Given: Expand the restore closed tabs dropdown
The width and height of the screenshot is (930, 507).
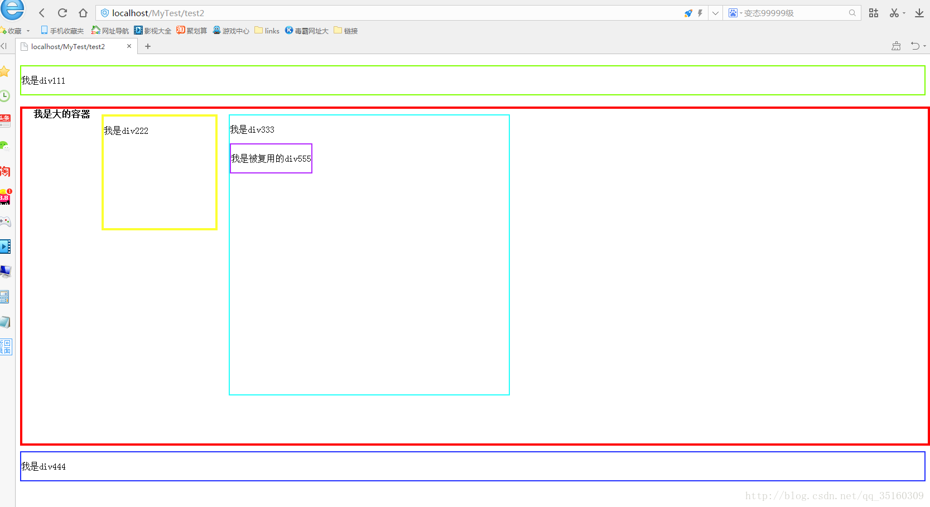Looking at the screenshot, I should click(924, 46).
